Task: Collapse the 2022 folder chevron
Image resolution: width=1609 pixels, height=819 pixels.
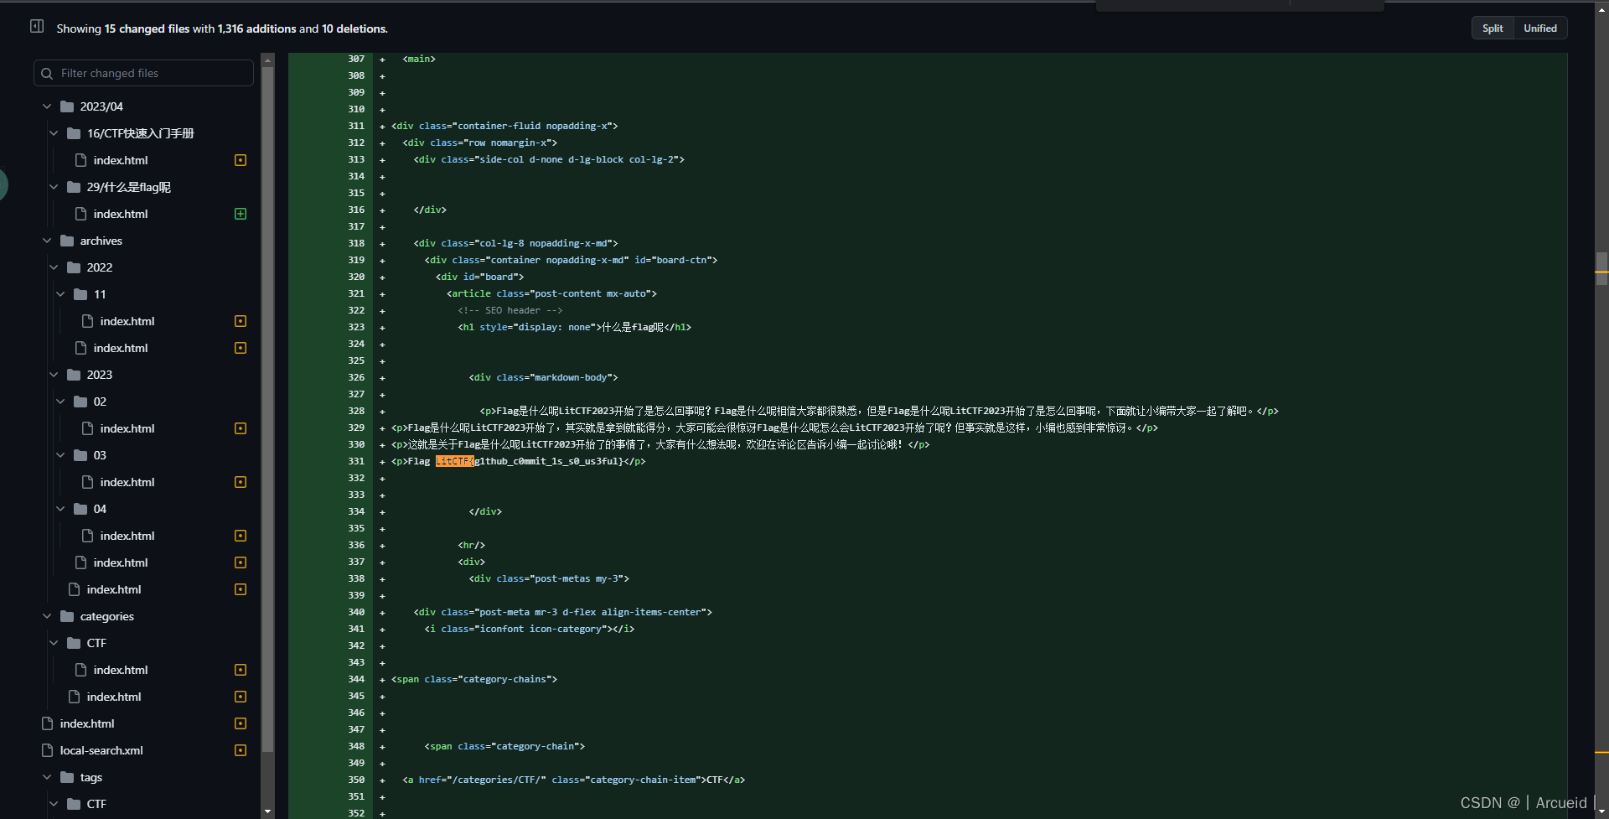Action: (x=54, y=267)
